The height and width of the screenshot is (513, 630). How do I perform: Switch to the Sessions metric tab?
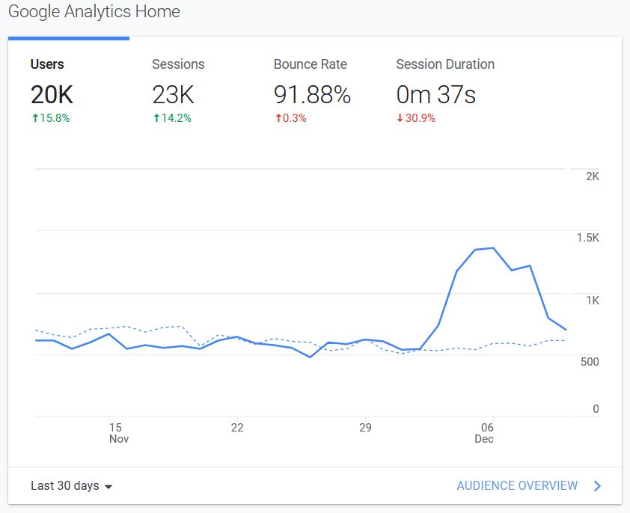[178, 64]
